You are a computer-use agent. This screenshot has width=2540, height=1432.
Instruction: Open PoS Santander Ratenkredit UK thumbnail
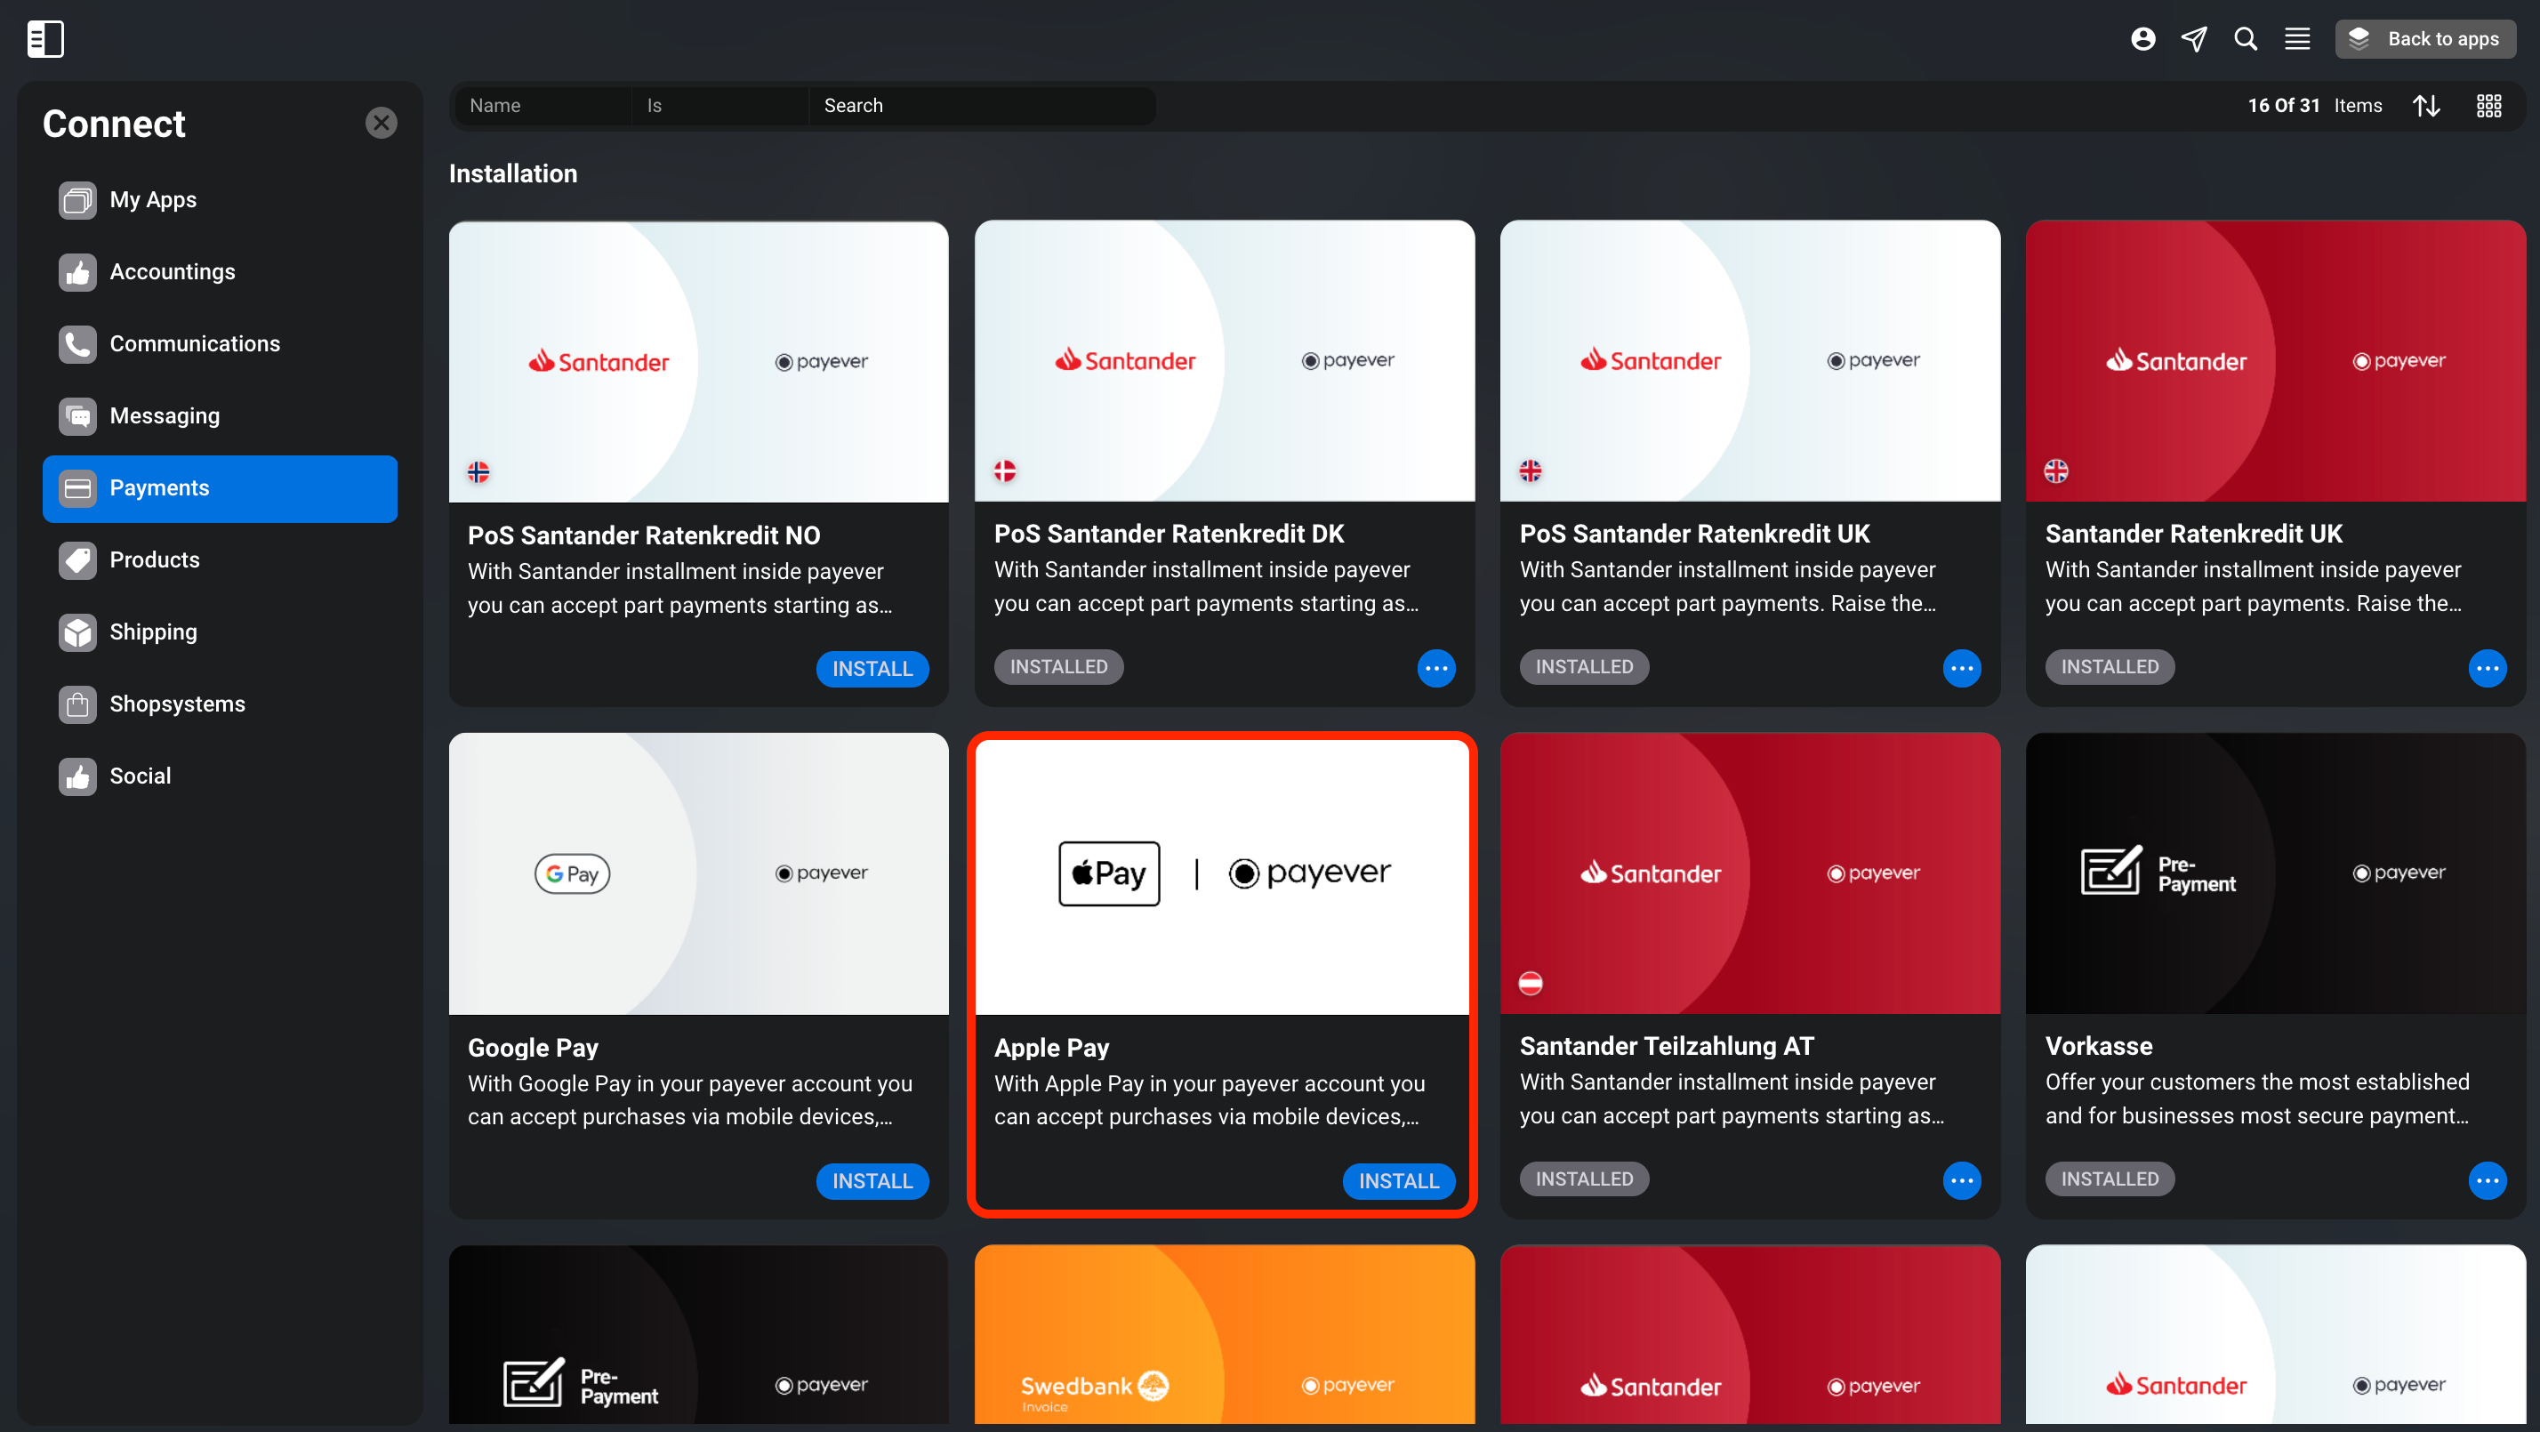(1749, 361)
